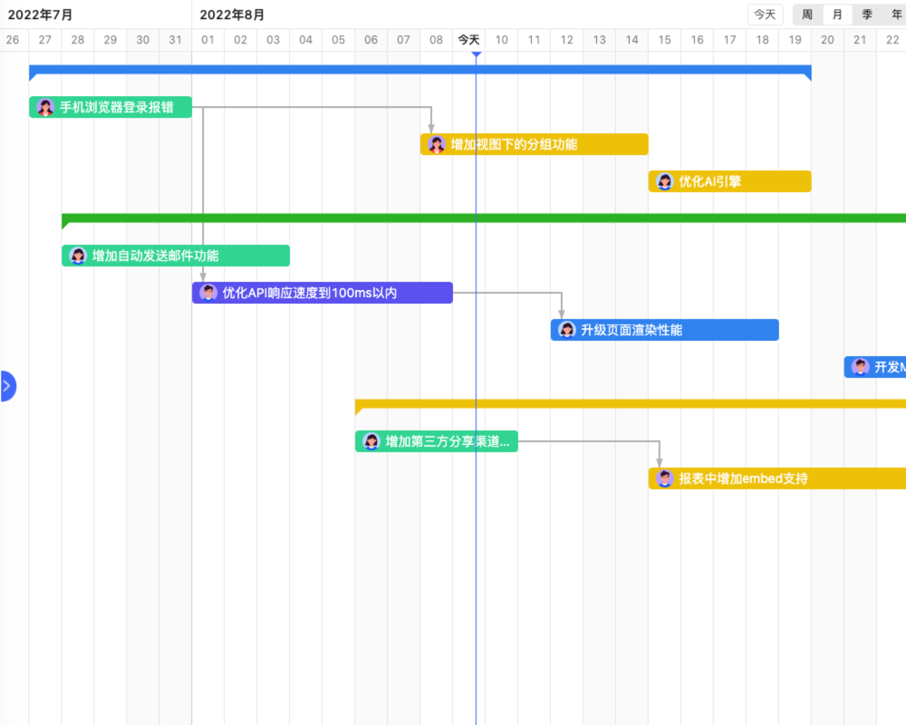This screenshot has width=906, height=725.
Task: Jump to today using 今天 button
Action: point(764,14)
